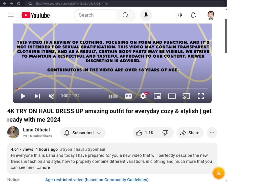The image size is (271, 182).
Task: Reload the page with refresh icon
Action: [19, 4]
